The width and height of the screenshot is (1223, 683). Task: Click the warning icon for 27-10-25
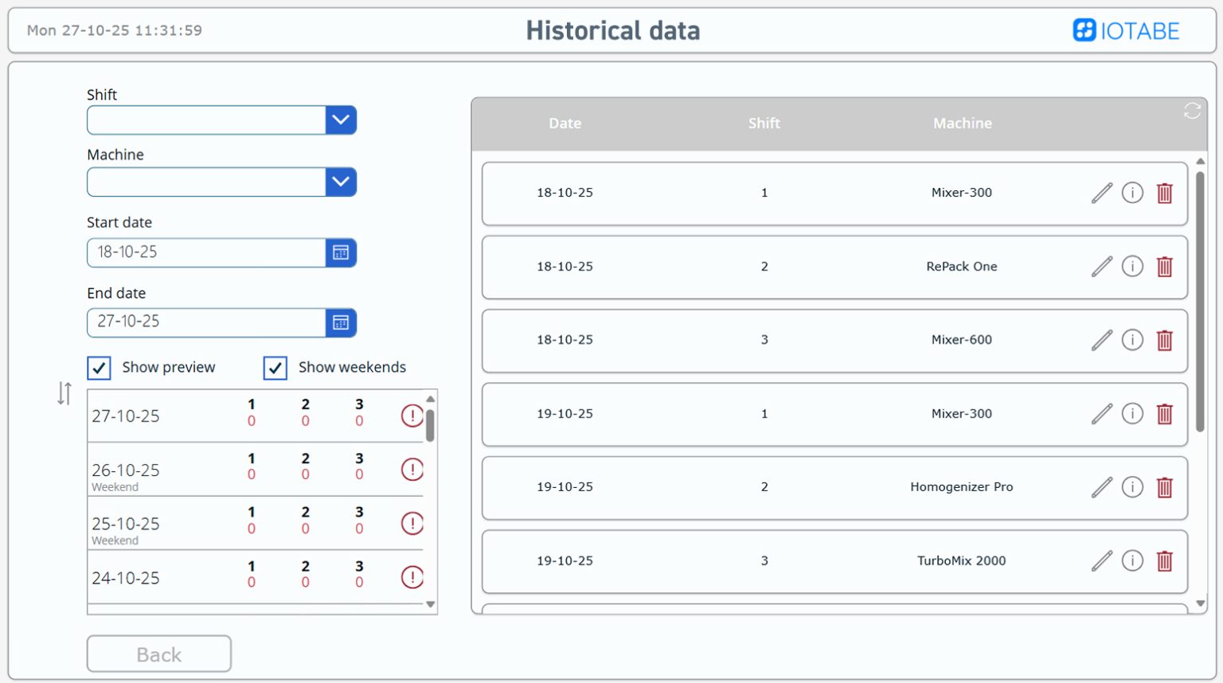pos(412,416)
